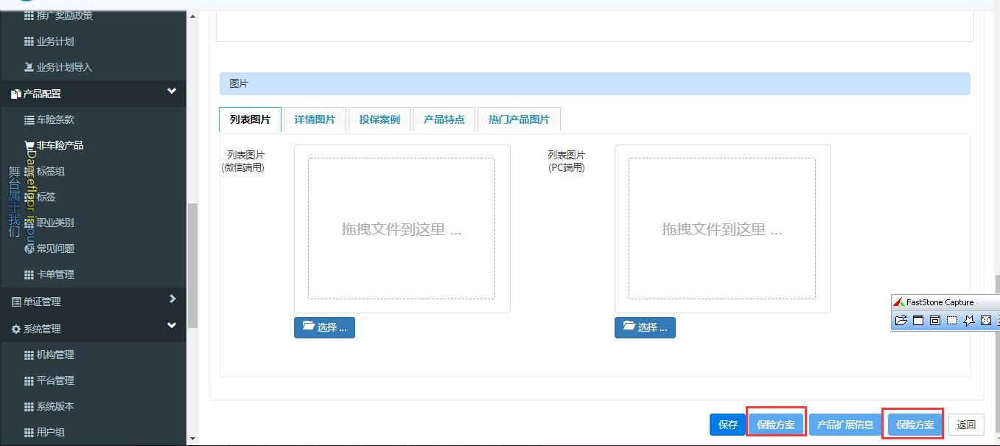This screenshot has height=446, width=1000.
Task: Click FastStone capture rectangular region icon
Action: 952,320
